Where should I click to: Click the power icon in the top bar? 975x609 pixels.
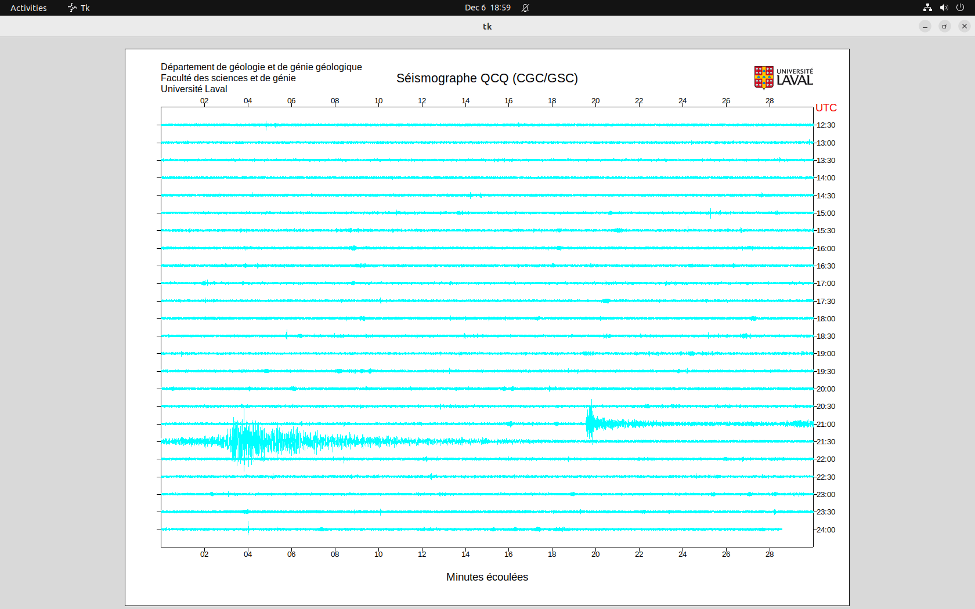960,8
